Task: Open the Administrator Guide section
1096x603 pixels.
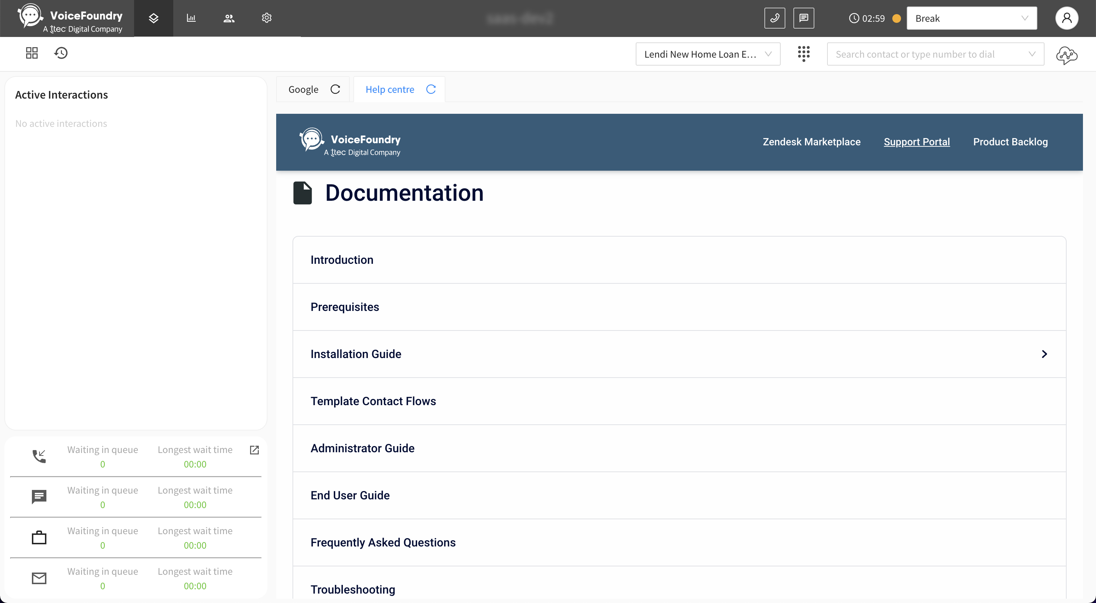Action: click(x=680, y=449)
